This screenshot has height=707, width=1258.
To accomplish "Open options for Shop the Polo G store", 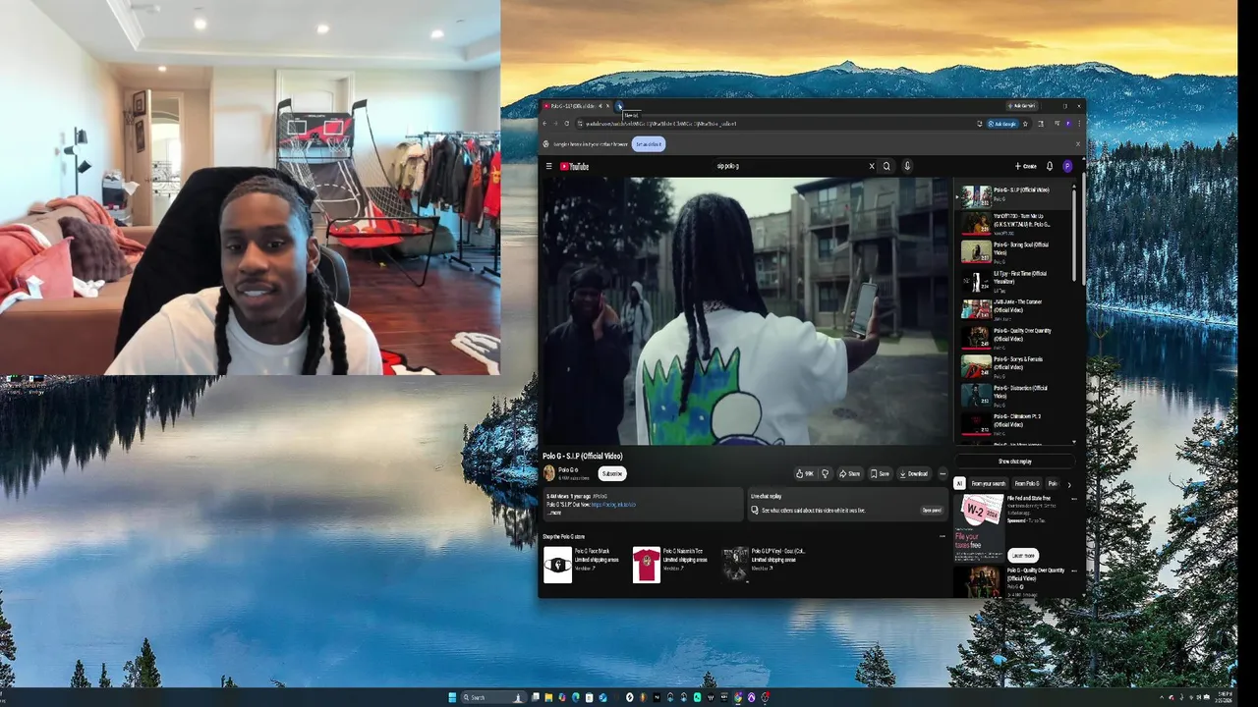I will click(x=943, y=536).
